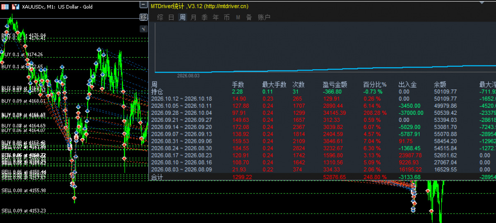Click the -37000.00 withdrawal cell

[x=411, y=113]
